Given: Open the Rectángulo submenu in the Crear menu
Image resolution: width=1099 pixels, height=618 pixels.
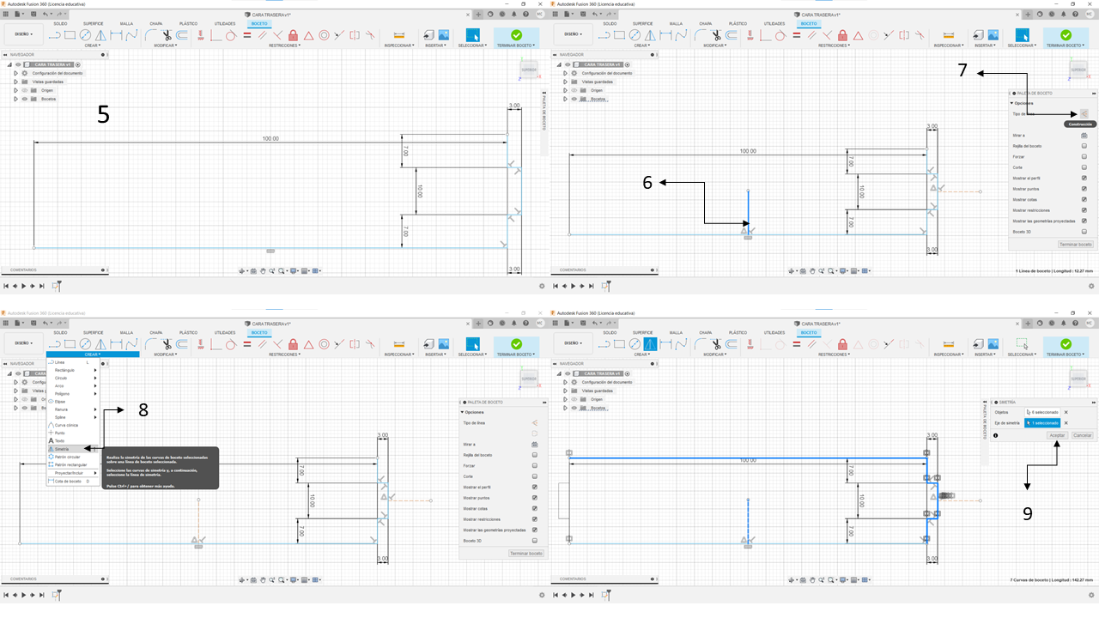Looking at the screenshot, I should point(73,370).
